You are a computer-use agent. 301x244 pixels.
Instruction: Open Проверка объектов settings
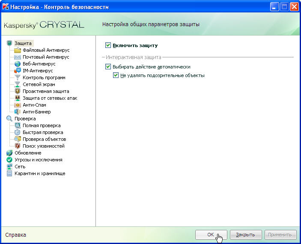[x=45, y=139]
